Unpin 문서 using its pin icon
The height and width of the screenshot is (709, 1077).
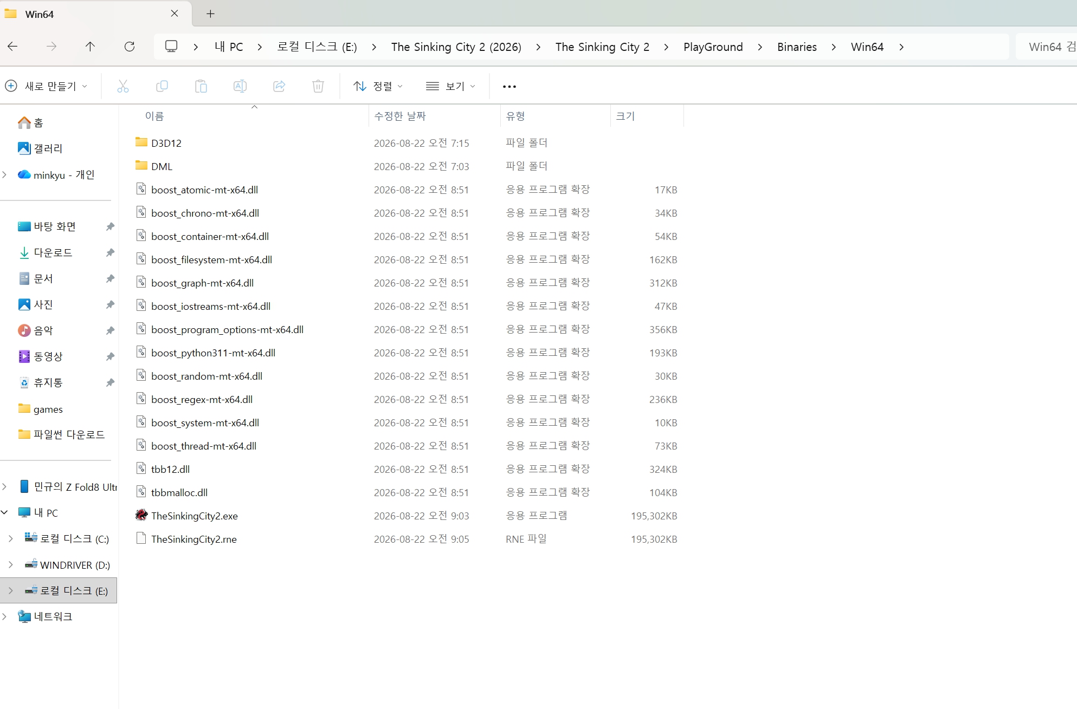tap(110, 278)
